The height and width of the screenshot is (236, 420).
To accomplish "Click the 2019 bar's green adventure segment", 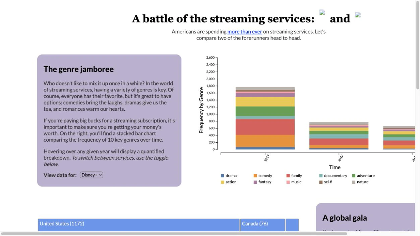I will point(265,111).
